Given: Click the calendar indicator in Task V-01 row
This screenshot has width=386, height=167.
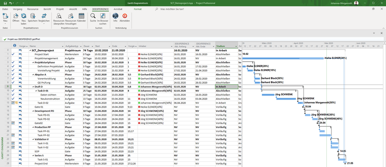Looking at the screenshot, I should point(13,143).
